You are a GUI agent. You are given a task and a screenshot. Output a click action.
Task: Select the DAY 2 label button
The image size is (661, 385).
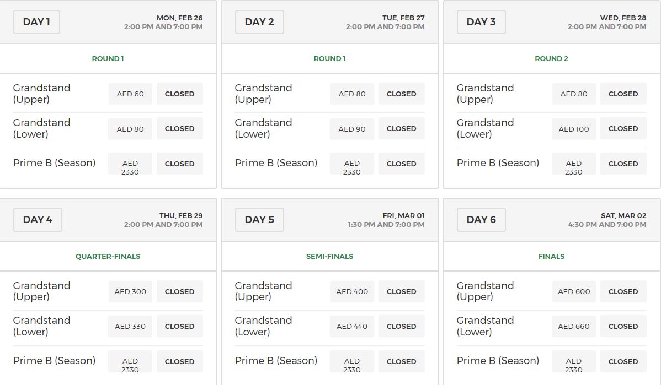pos(259,22)
